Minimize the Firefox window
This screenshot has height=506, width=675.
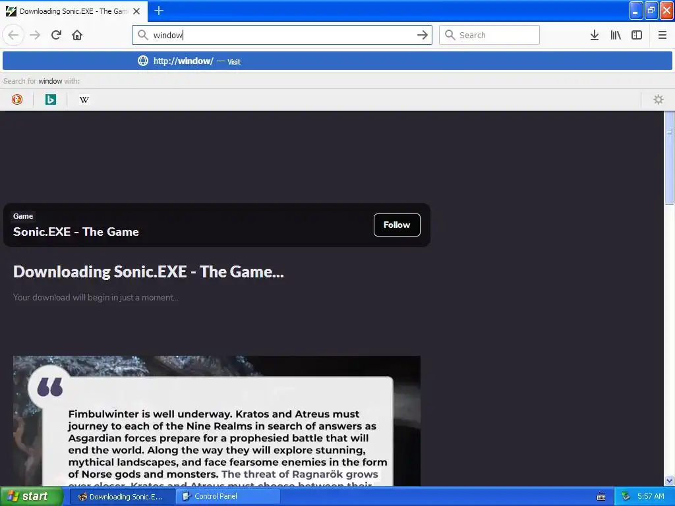(x=636, y=11)
